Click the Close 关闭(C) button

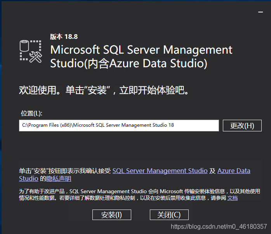169,215
